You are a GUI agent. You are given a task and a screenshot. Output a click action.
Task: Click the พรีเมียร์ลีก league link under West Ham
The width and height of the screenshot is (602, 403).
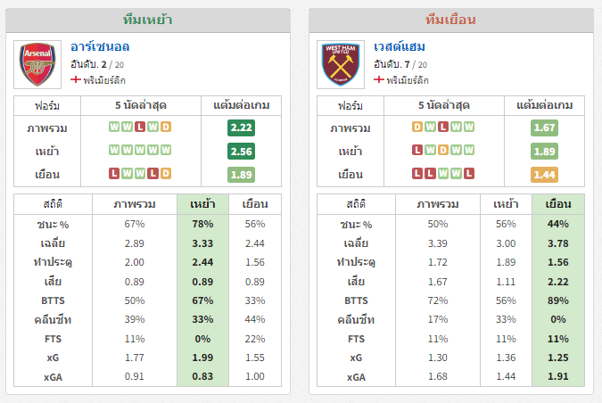[x=408, y=80]
